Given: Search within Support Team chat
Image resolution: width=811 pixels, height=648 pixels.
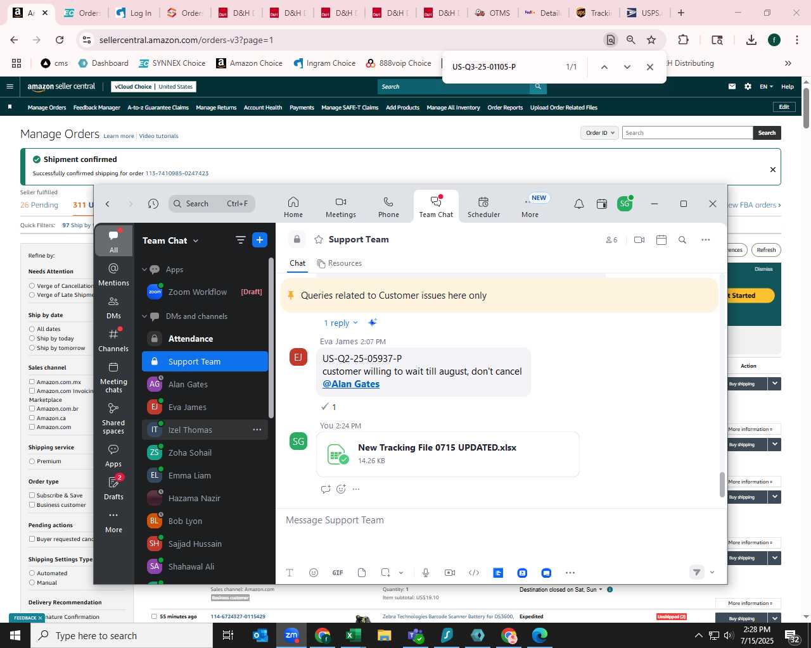Looking at the screenshot, I should (x=682, y=240).
